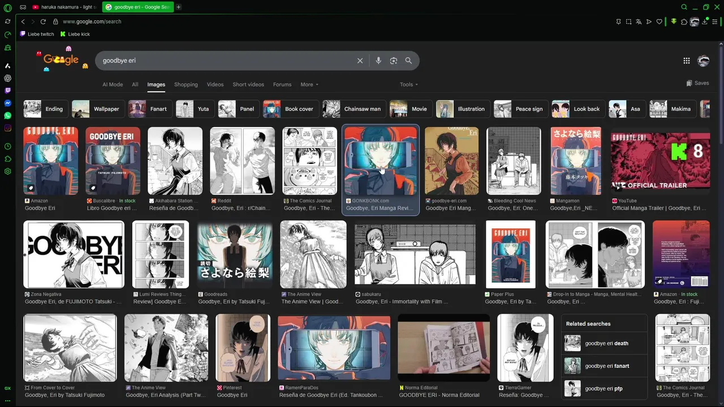
Task: Switch to the Short videos tab
Action: (x=248, y=84)
